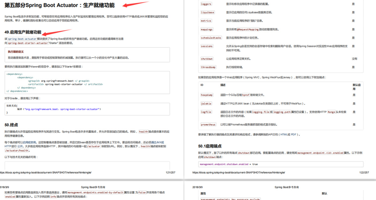This screenshot has height=200, width=376.
Task: Click code block 'management.endpoint.shutdown.enabled = true'
Action: [281, 164]
